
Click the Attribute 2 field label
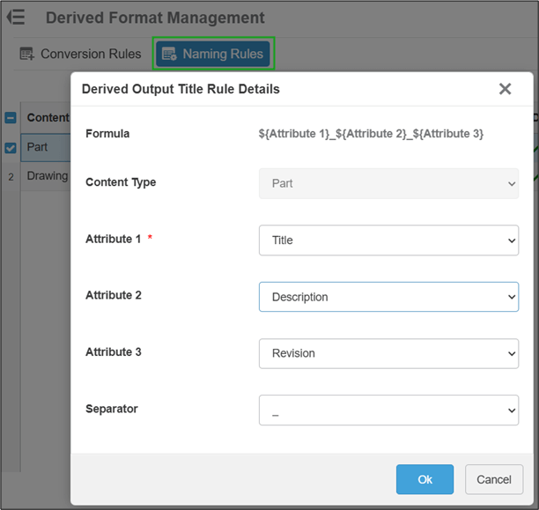tap(114, 295)
